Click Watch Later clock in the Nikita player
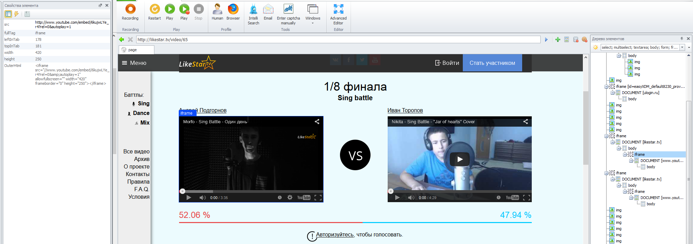 [x=498, y=197]
